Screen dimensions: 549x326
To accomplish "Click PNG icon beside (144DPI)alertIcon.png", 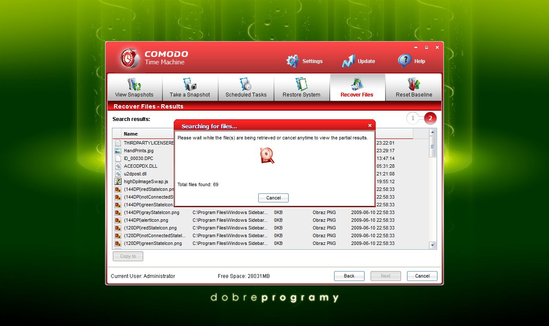I will [x=118, y=220].
